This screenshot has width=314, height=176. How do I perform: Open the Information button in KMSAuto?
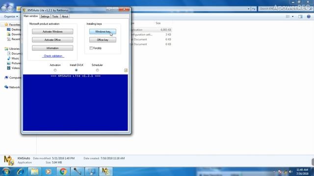[52, 48]
